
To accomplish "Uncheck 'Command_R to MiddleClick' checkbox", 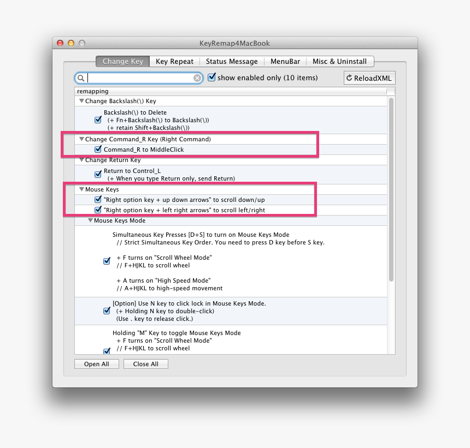I will (x=98, y=149).
